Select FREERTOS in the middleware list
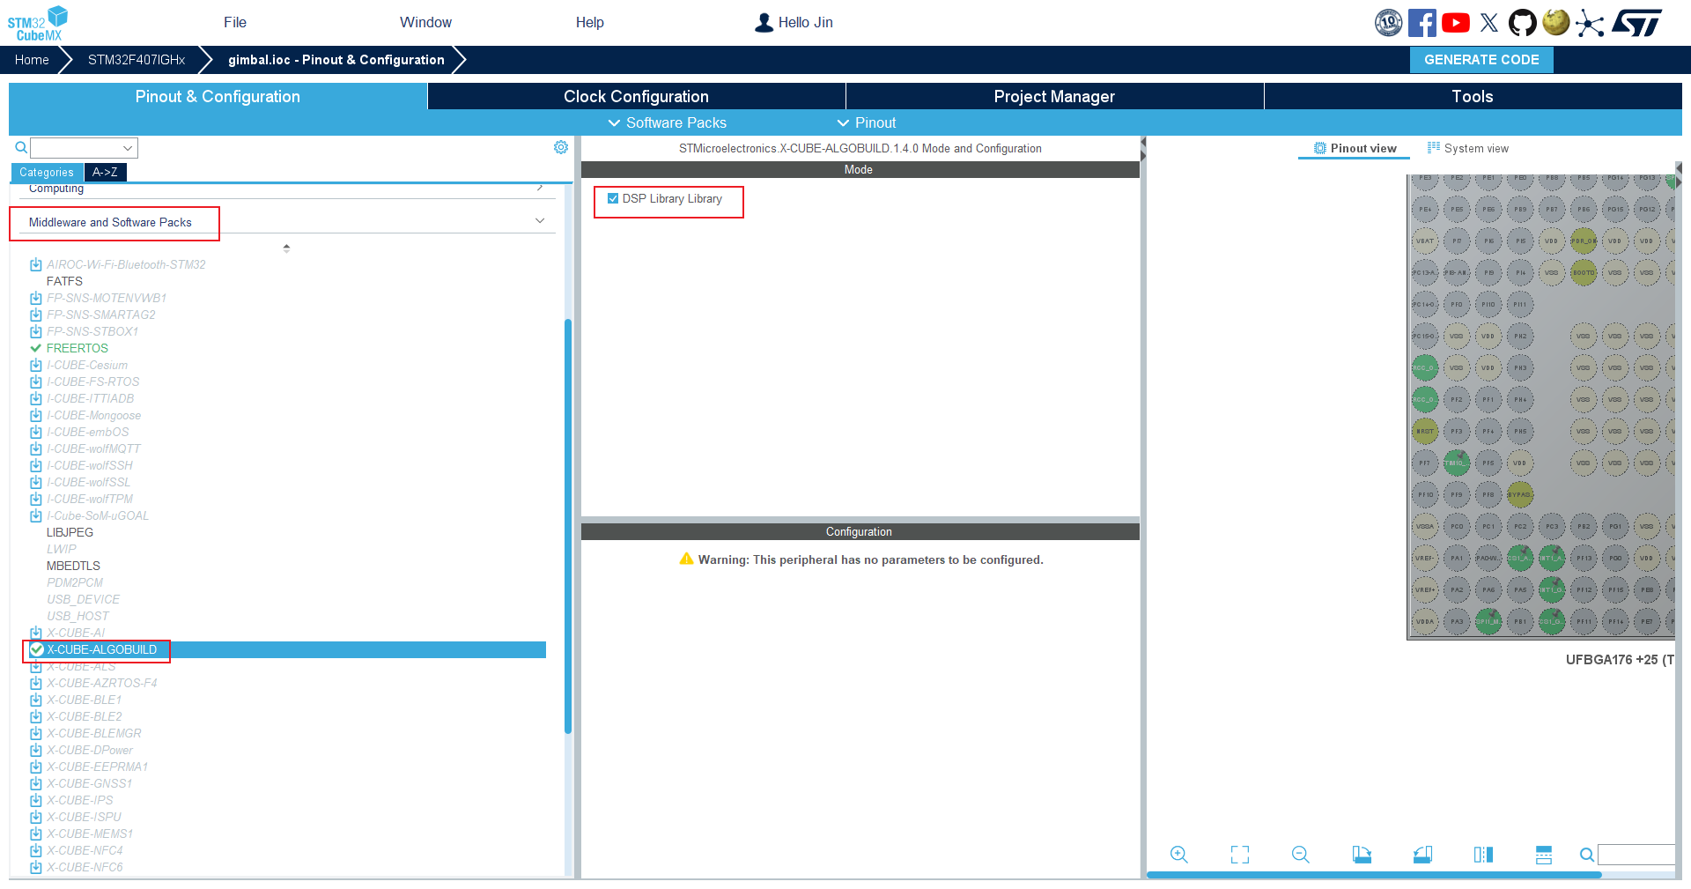The width and height of the screenshot is (1691, 889). click(78, 348)
